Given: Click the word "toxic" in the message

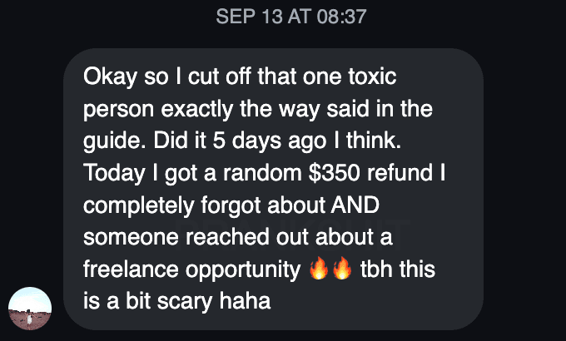Looking at the screenshot, I should (x=372, y=77).
